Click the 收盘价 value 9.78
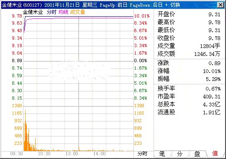Viewport: 226px width, 159px height. (214, 38)
